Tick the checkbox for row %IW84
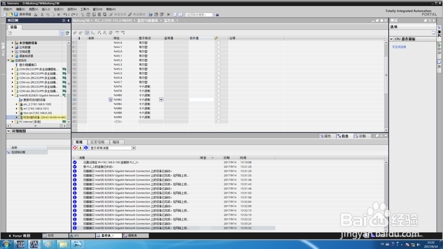The image size is (443, 249). coord(218,104)
